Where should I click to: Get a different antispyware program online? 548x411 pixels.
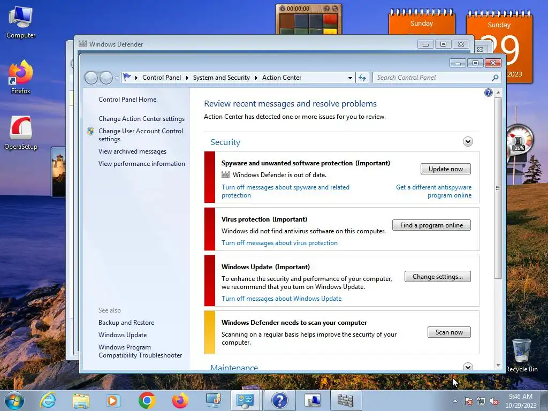click(x=433, y=191)
